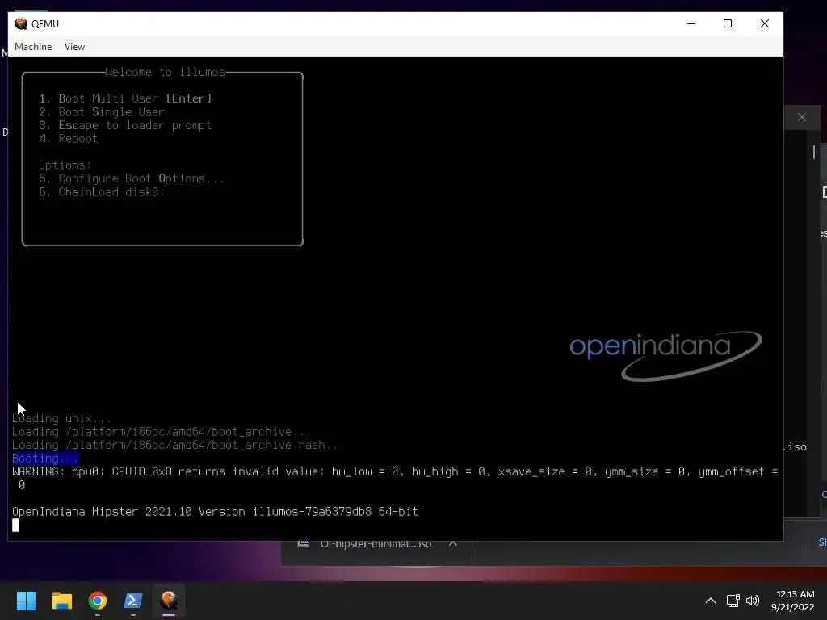
Task: Maximize the QEMU window
Action: (x=728, y=23)
